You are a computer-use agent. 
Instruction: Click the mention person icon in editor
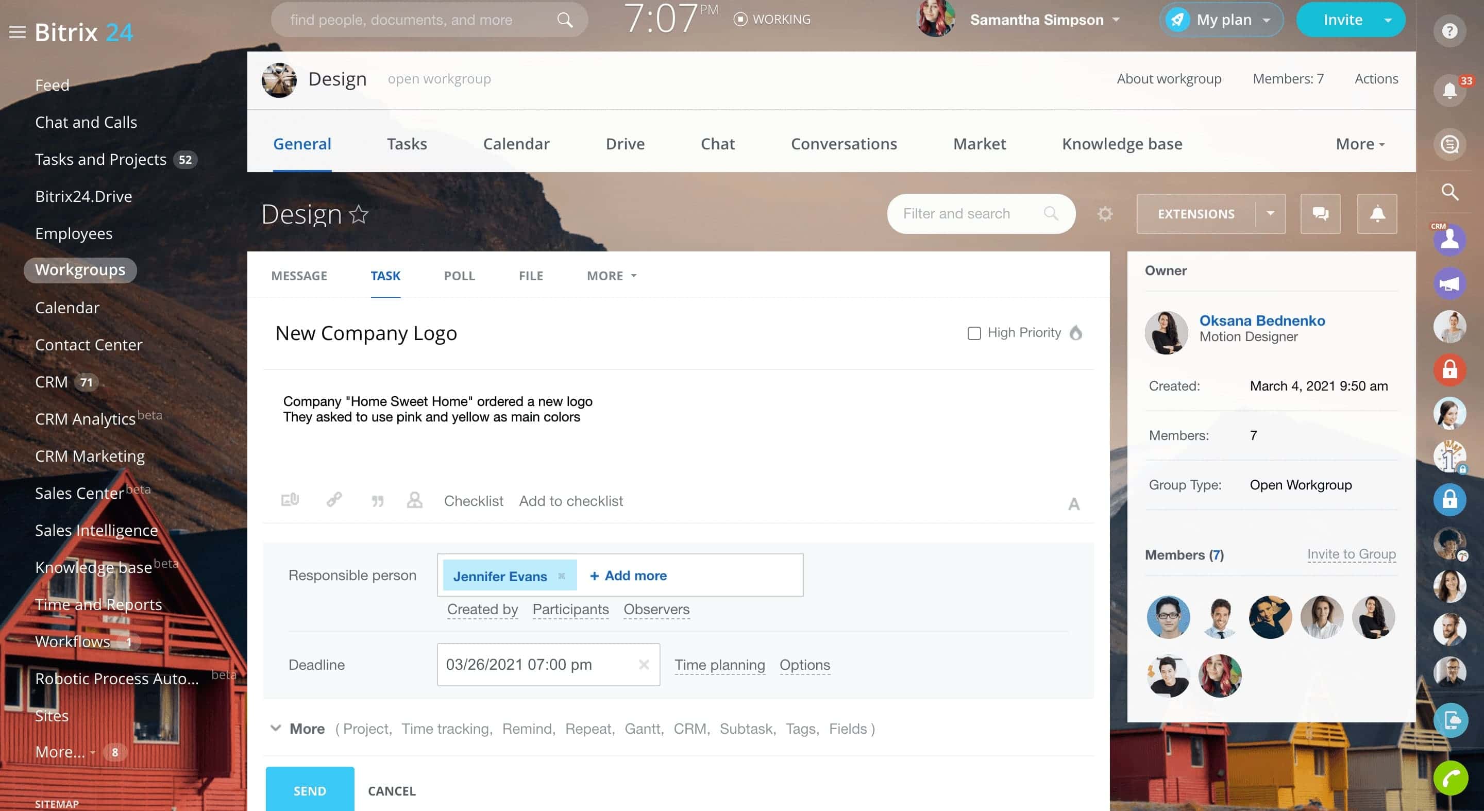point(414,499)
